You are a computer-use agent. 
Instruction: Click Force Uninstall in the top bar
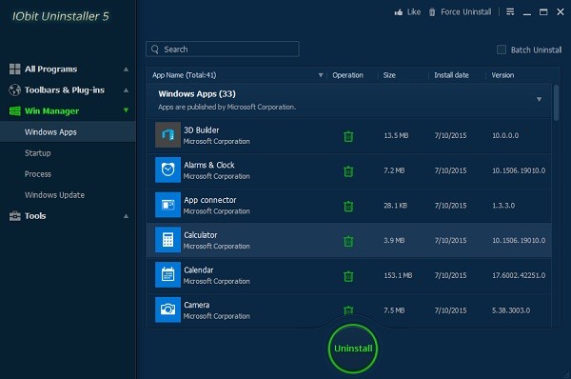[460, 12]
